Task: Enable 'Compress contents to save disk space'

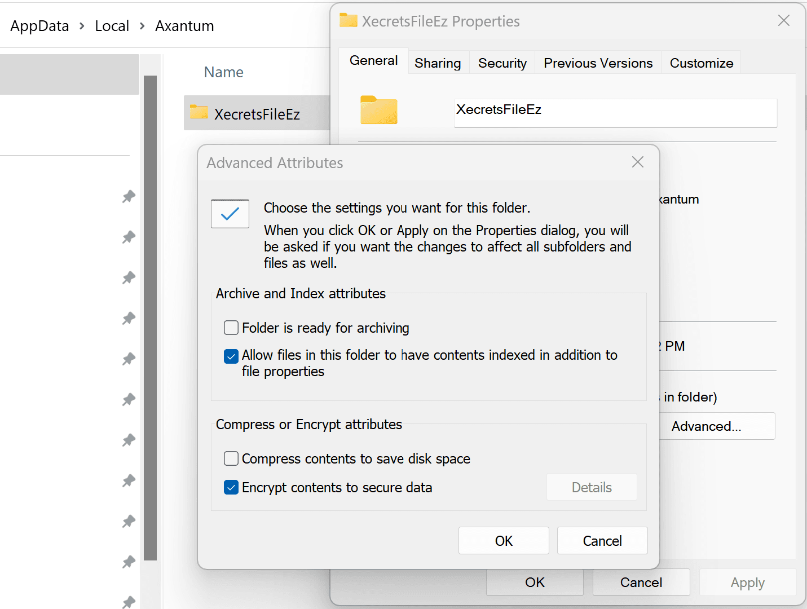Action: click(231, 458)
